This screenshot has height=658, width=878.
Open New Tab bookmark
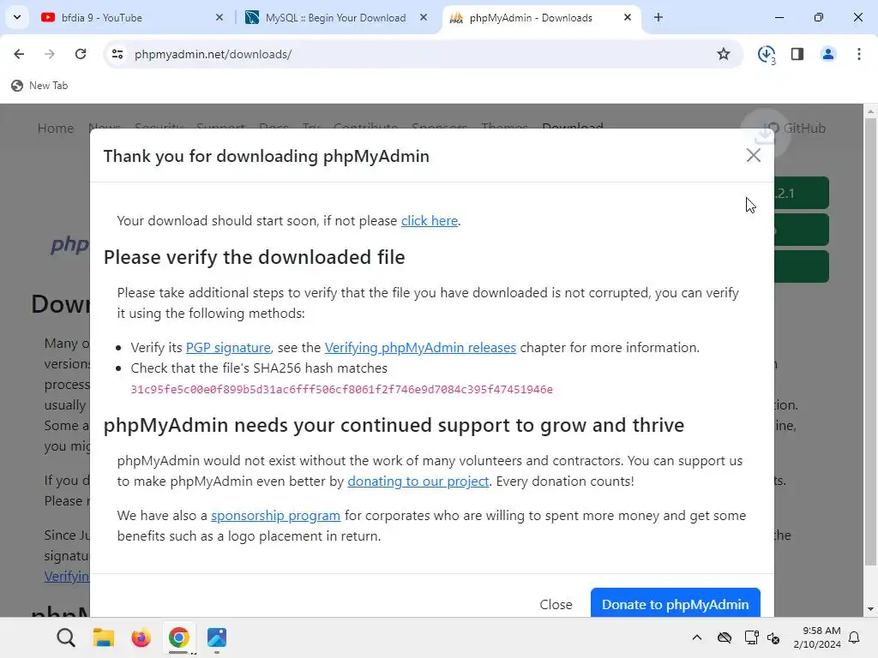(39, 86)
